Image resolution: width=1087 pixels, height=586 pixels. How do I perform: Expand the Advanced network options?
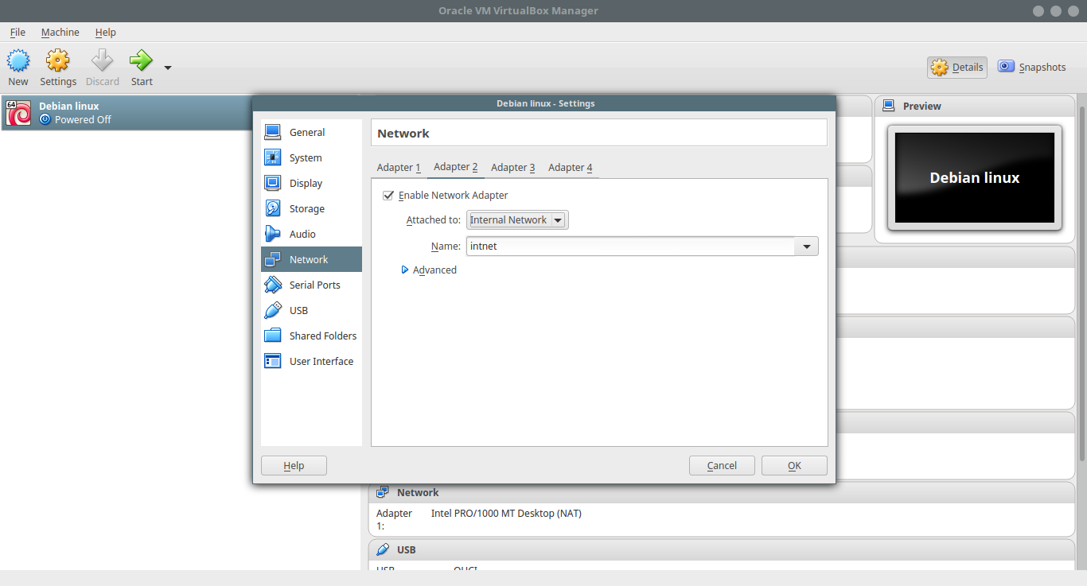tap(430, 270)
